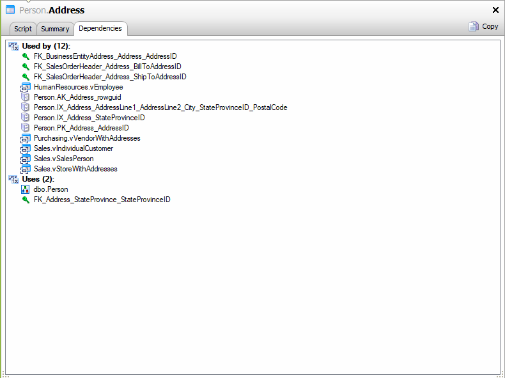
Task: Click the key icon for FK_Address_StateProvince_StateProvinceID
Action: coord(26,200)
